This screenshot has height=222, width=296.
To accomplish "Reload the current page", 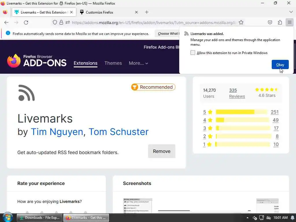I will tap(26, 23).
